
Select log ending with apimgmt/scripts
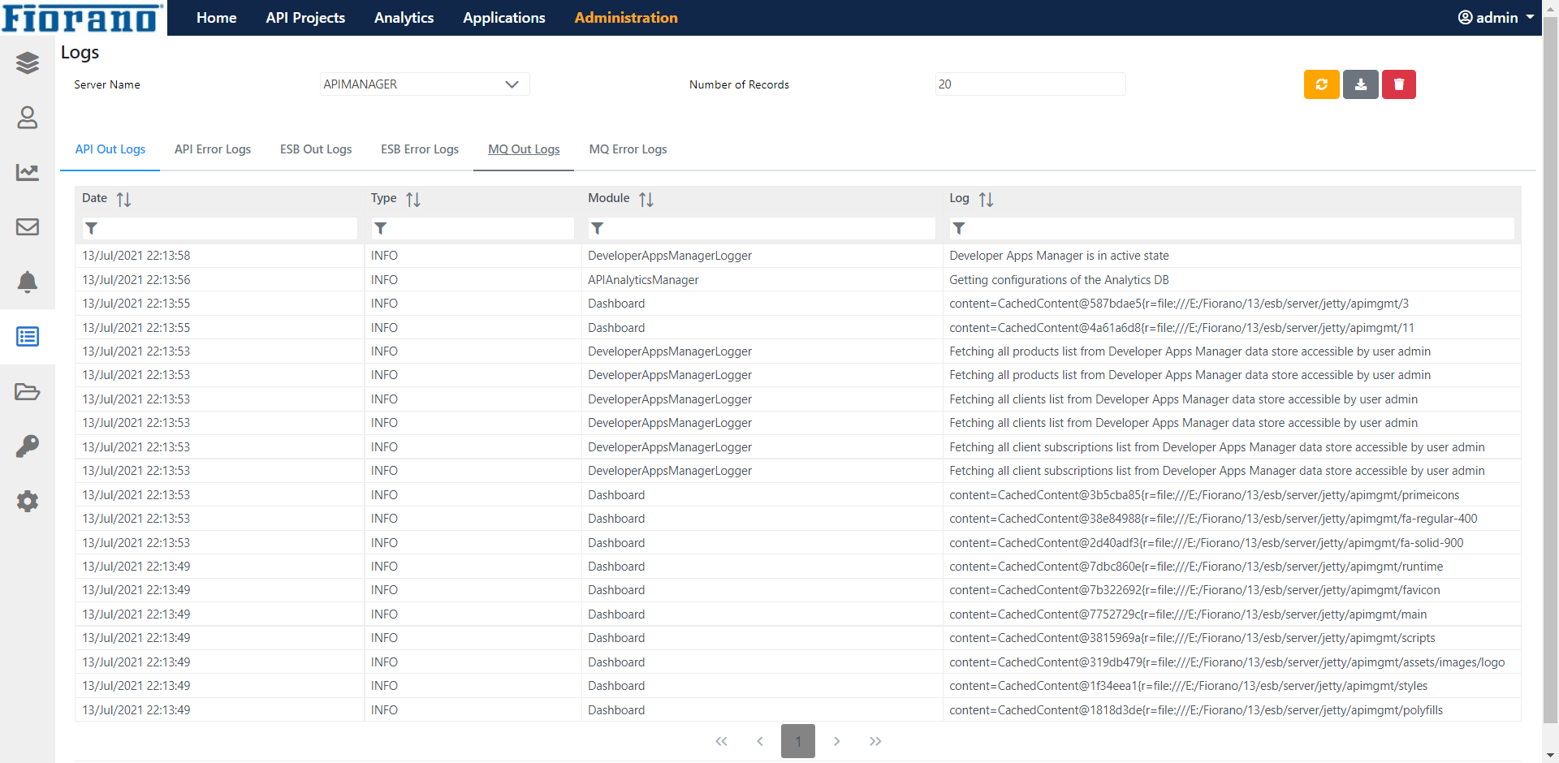(x=1192, y=638)
